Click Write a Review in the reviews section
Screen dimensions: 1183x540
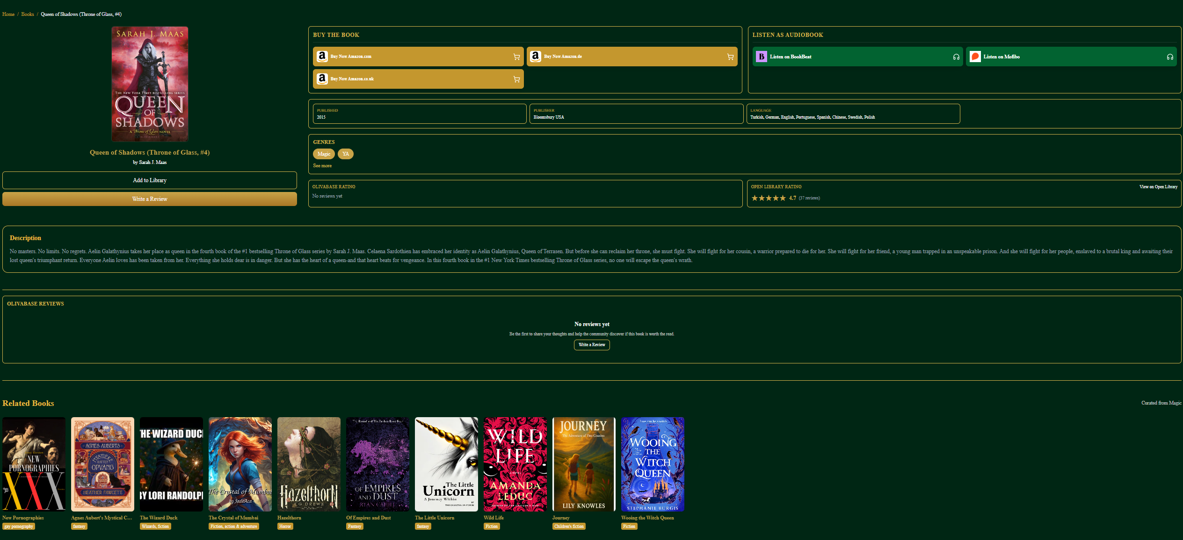click(591, 345)
